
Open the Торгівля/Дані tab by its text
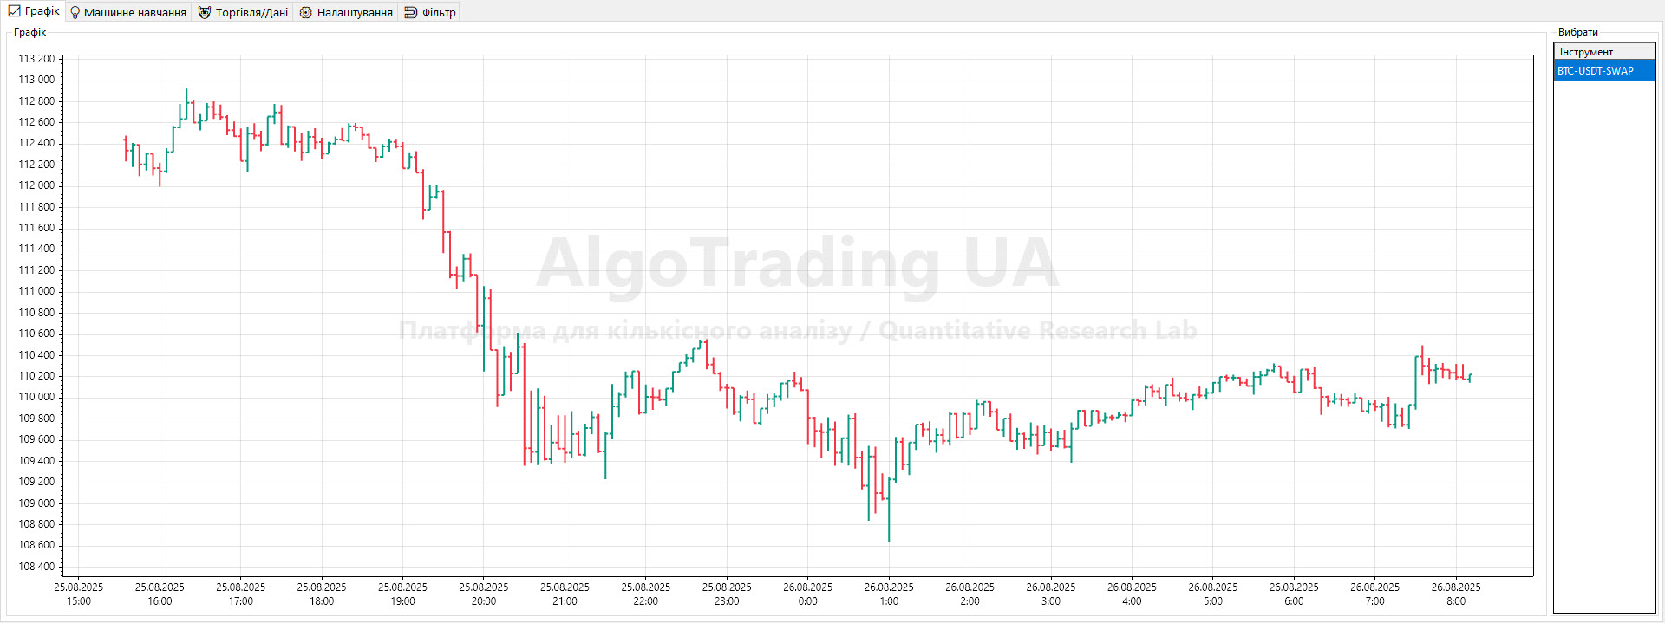pos(251,13)
